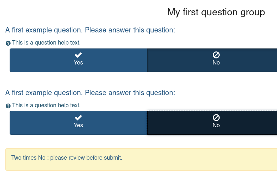Screen dimensions: 277x191
Task: Click the second question's help text
Action: coord(46,105)
